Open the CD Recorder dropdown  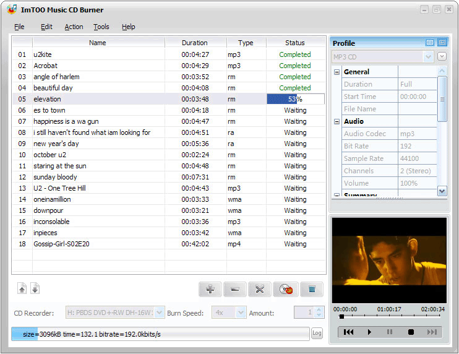[x=159, y=313]
